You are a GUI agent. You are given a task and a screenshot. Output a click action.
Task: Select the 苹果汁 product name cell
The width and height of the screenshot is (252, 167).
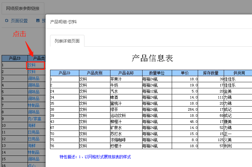point(117,79)
